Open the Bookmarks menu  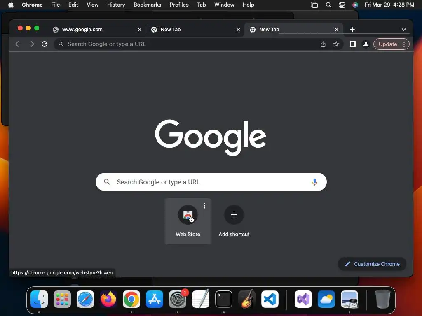pos(148,5)
